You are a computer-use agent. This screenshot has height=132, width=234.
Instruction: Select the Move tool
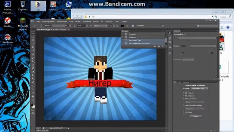pos(33,33)
